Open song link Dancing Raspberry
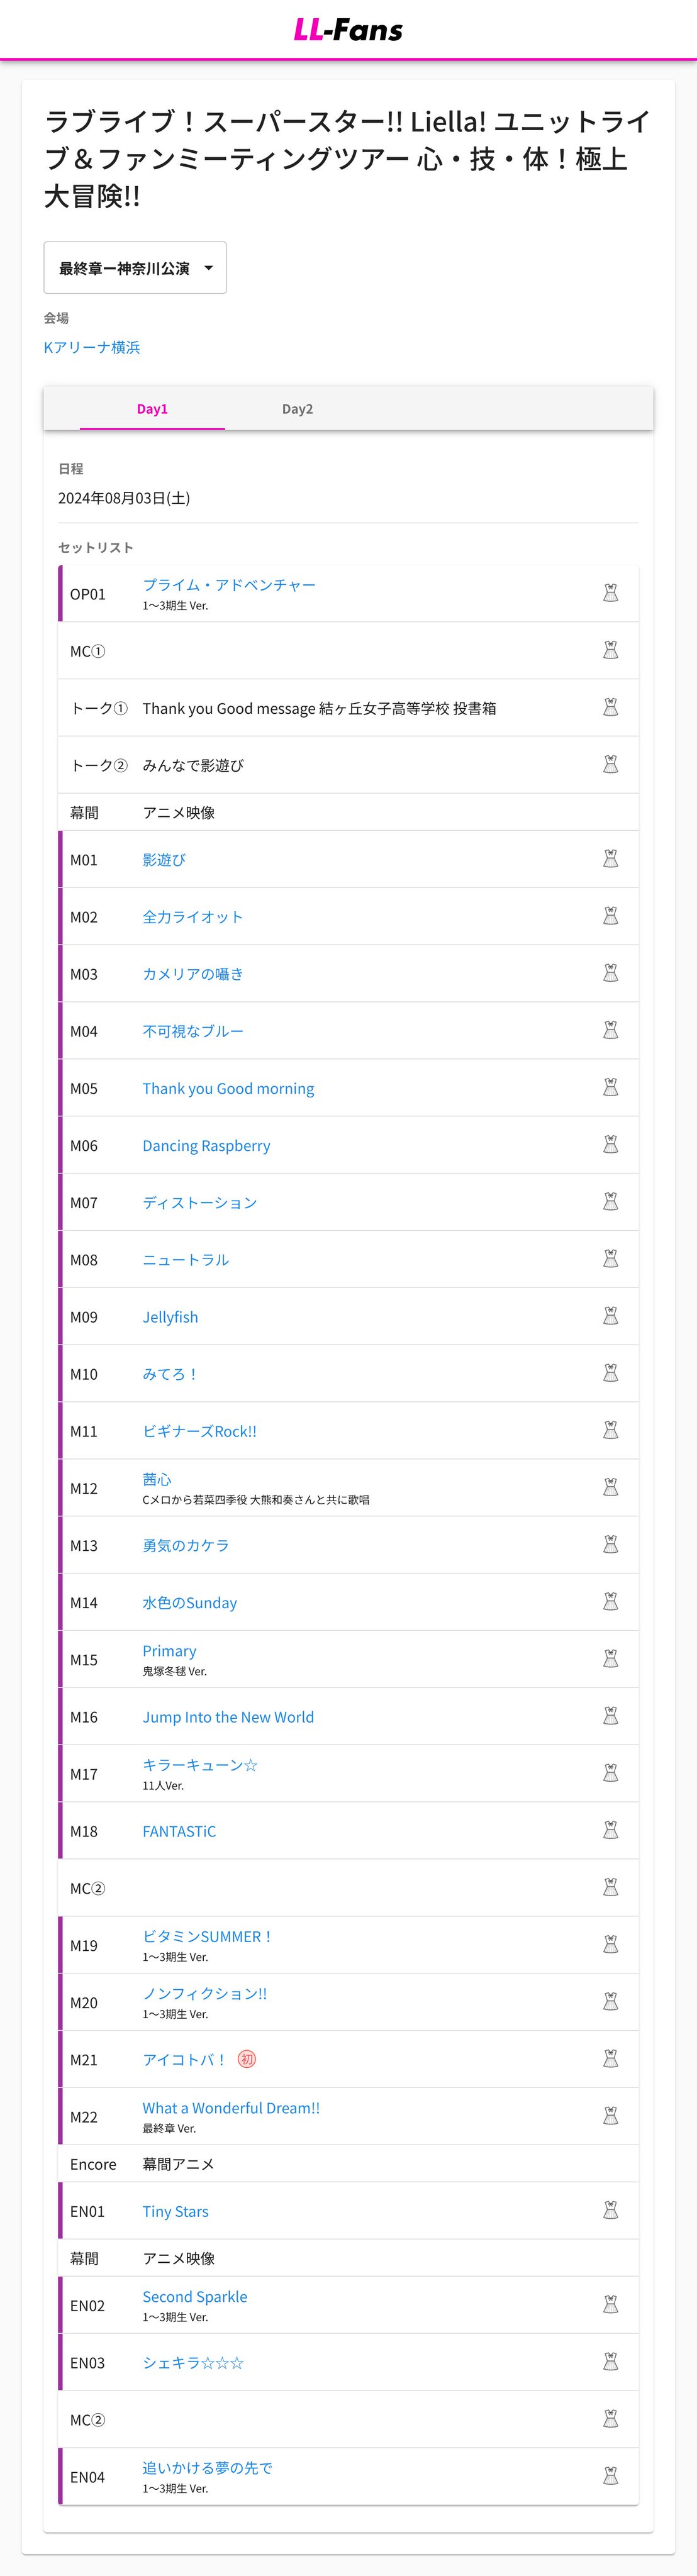 point(206,1145)
